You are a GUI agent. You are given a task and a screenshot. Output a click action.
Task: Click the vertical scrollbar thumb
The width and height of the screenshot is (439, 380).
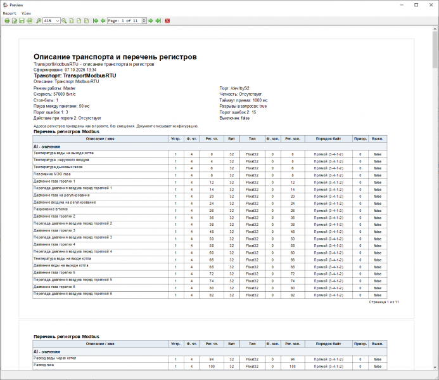click(x=435, y=49)
